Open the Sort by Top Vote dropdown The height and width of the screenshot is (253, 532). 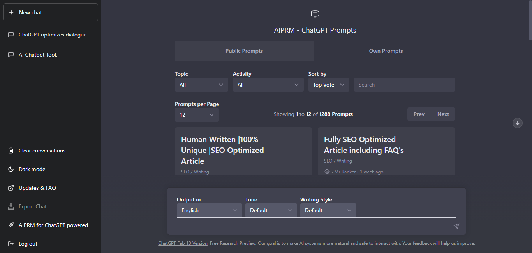pyautogui.click(x=329, y=85)
